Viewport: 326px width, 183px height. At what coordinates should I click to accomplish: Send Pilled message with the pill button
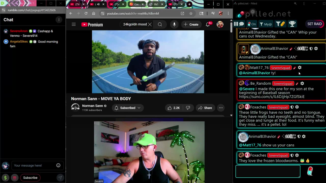tap(310, 171)
